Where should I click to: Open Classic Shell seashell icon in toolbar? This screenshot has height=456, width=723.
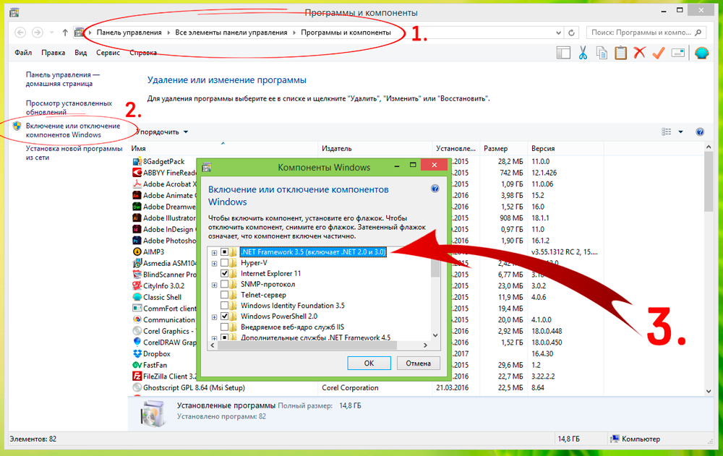click(701, 53)
